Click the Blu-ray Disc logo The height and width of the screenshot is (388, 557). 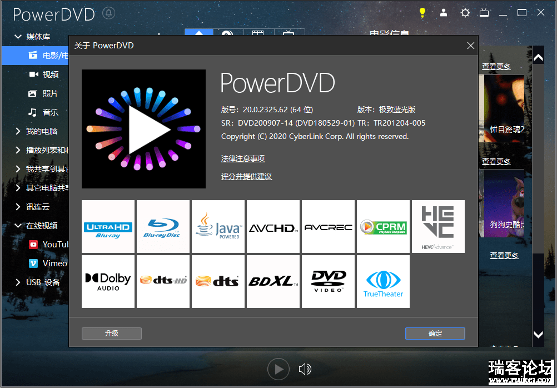163,226
